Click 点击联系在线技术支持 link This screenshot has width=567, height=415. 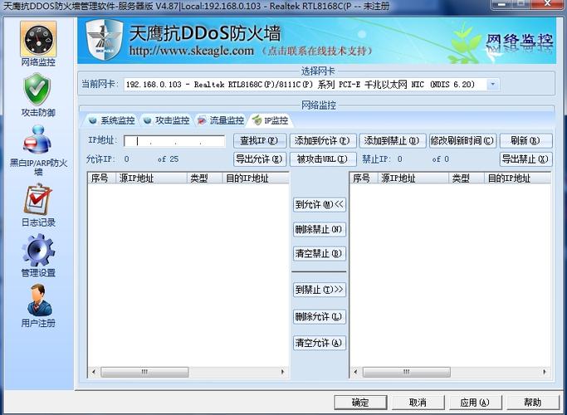click(x=317, y=51)
